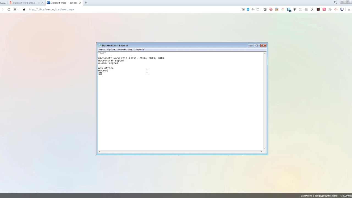This screenshot has width=352, height=198.
Task: Reload the page with the refresh icon
Action: [x=9, y=9]
